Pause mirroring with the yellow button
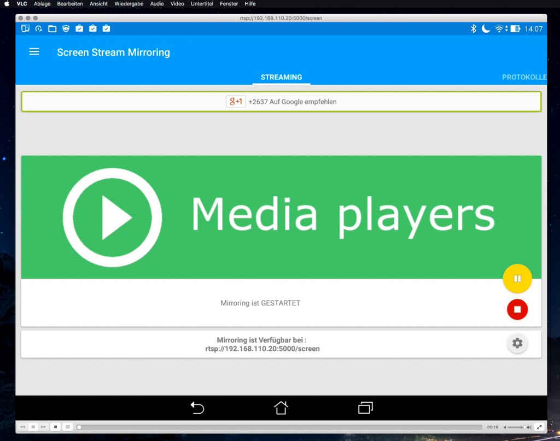Viewport: 560px width, 441px height. tap(517, 278)
